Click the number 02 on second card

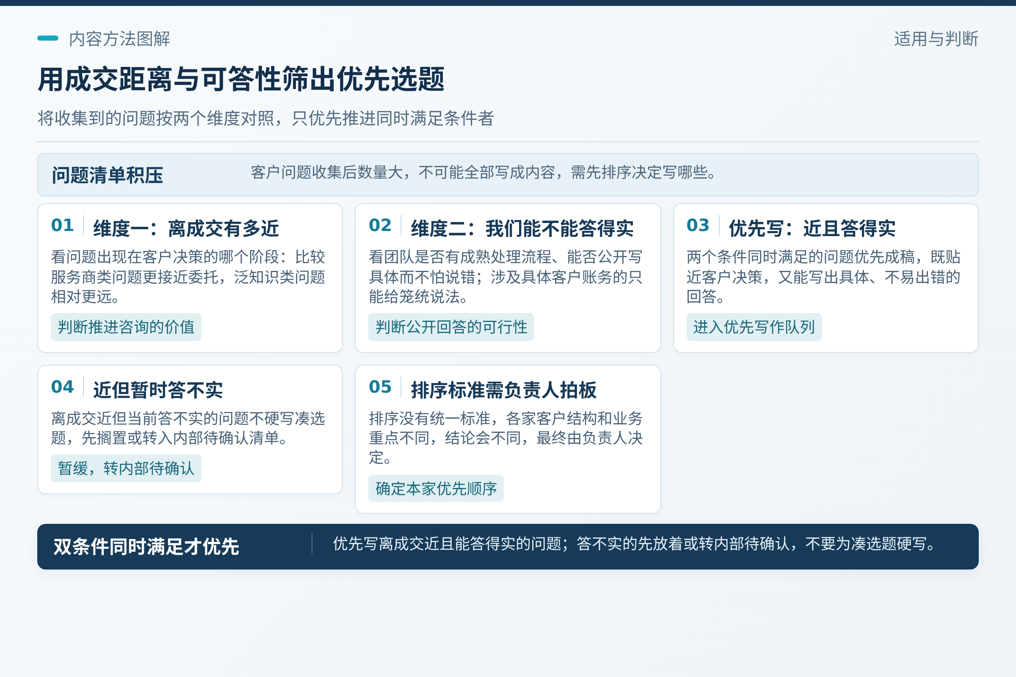[x=380, y=226]
